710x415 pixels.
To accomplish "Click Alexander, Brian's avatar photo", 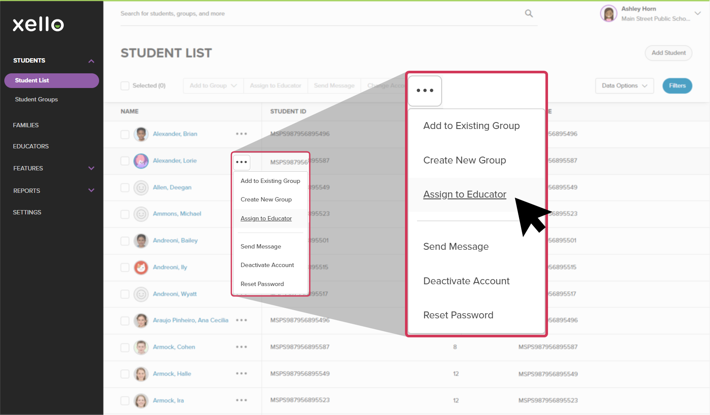I will point(141,134).
